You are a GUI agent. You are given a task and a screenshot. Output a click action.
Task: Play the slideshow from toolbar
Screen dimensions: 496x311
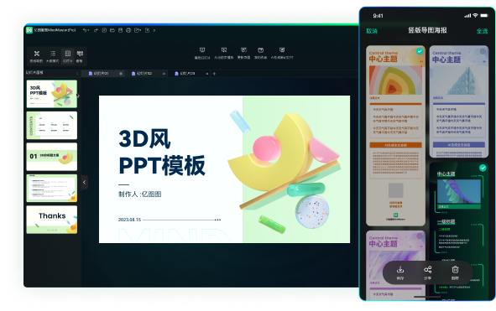(x=202, y=53)
